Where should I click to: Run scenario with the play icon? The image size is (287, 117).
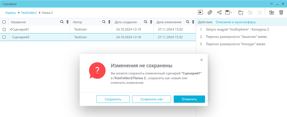pyautogui.click(x=201, y=12)
